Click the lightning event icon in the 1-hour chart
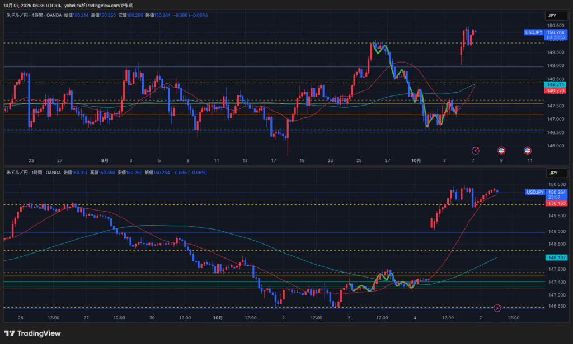Screen dimensions: 573x344 tap(498, 308)
